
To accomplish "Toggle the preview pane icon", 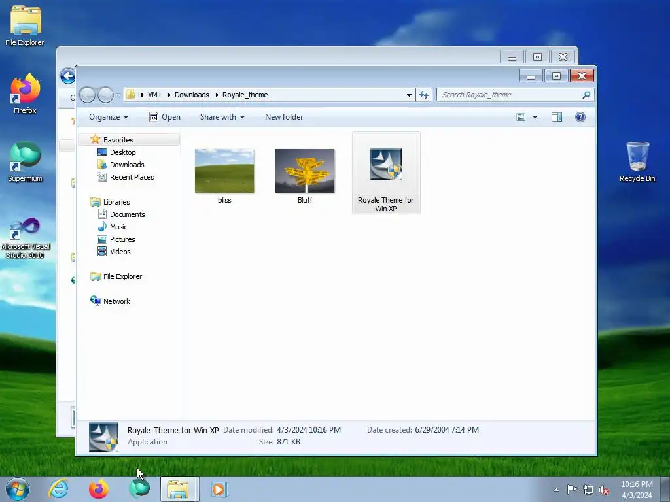I will point(557,117).
